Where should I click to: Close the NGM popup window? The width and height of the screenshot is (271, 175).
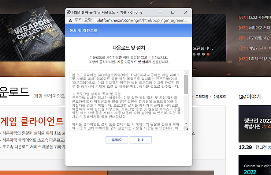[x=186, y=12]
